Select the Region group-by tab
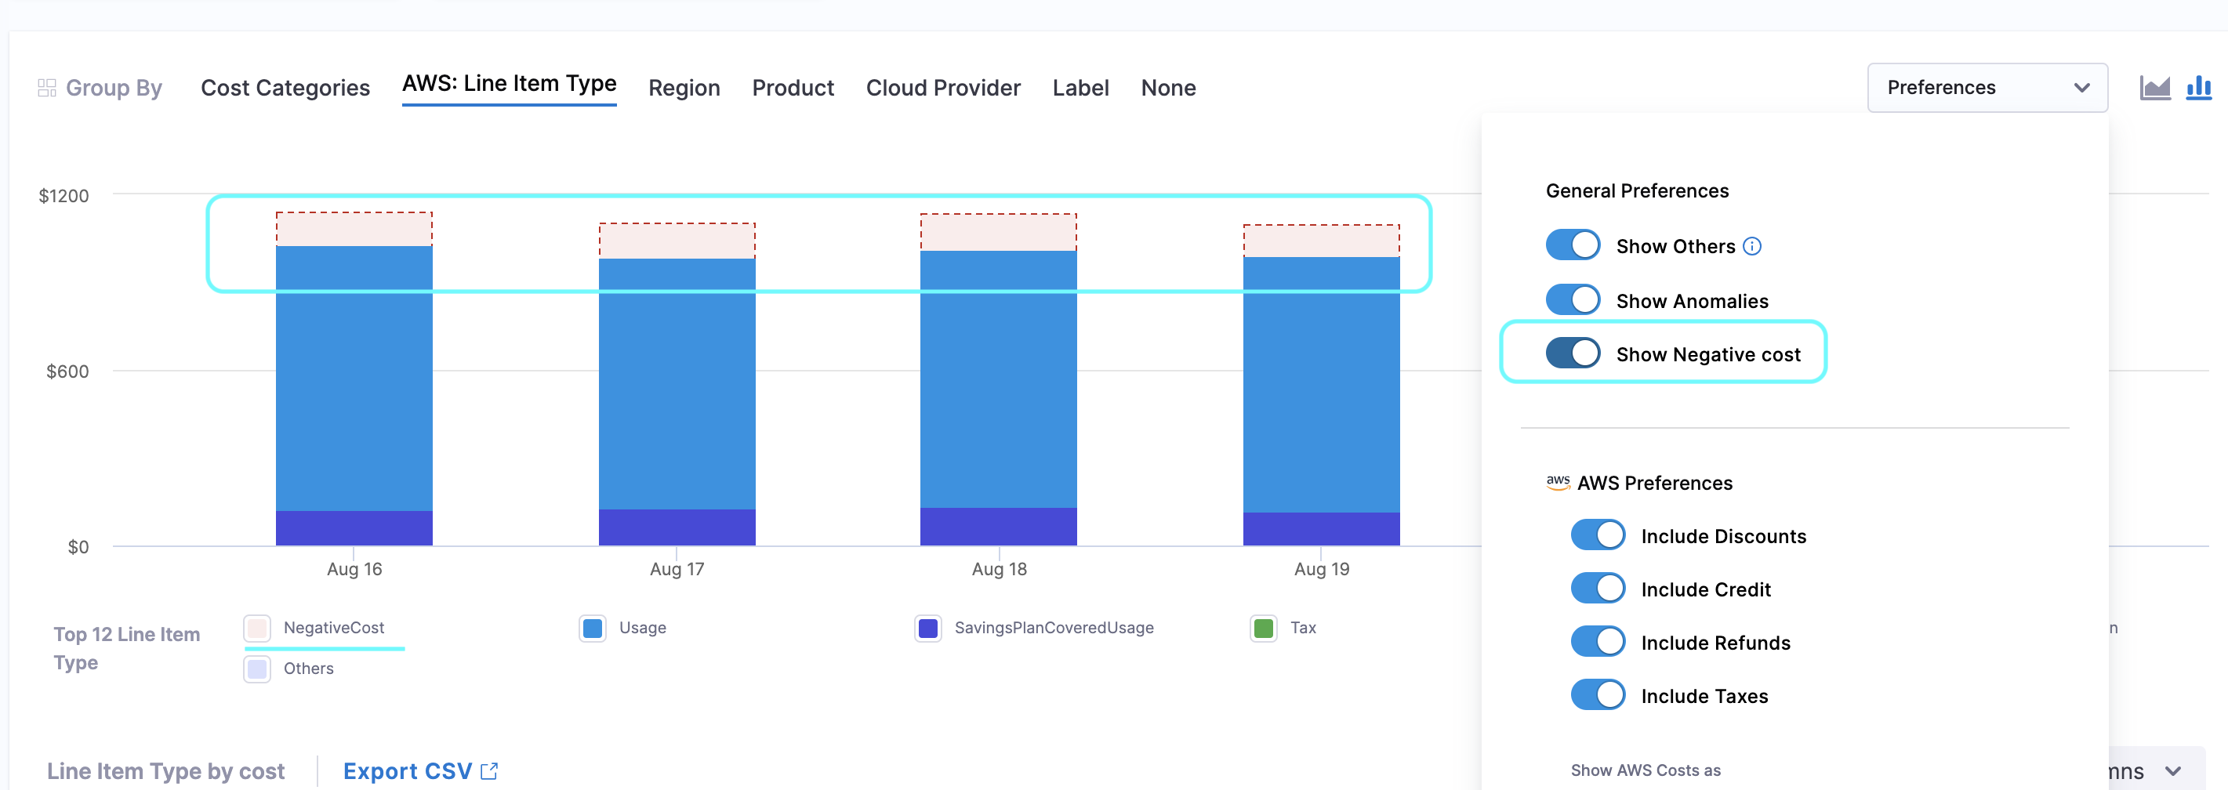 [684, 88]
